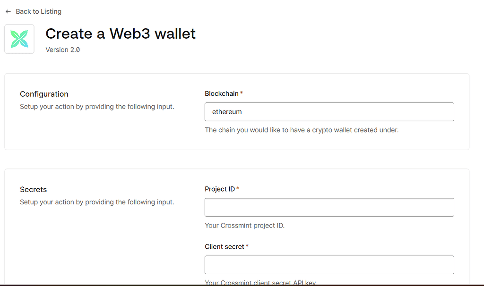The width and height of the screenshot is (484, 286).
Task: Select the Version 2.0 text
Action: tap(62, 50)
